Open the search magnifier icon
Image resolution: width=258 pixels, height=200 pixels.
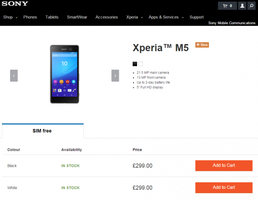pos(252,6)
